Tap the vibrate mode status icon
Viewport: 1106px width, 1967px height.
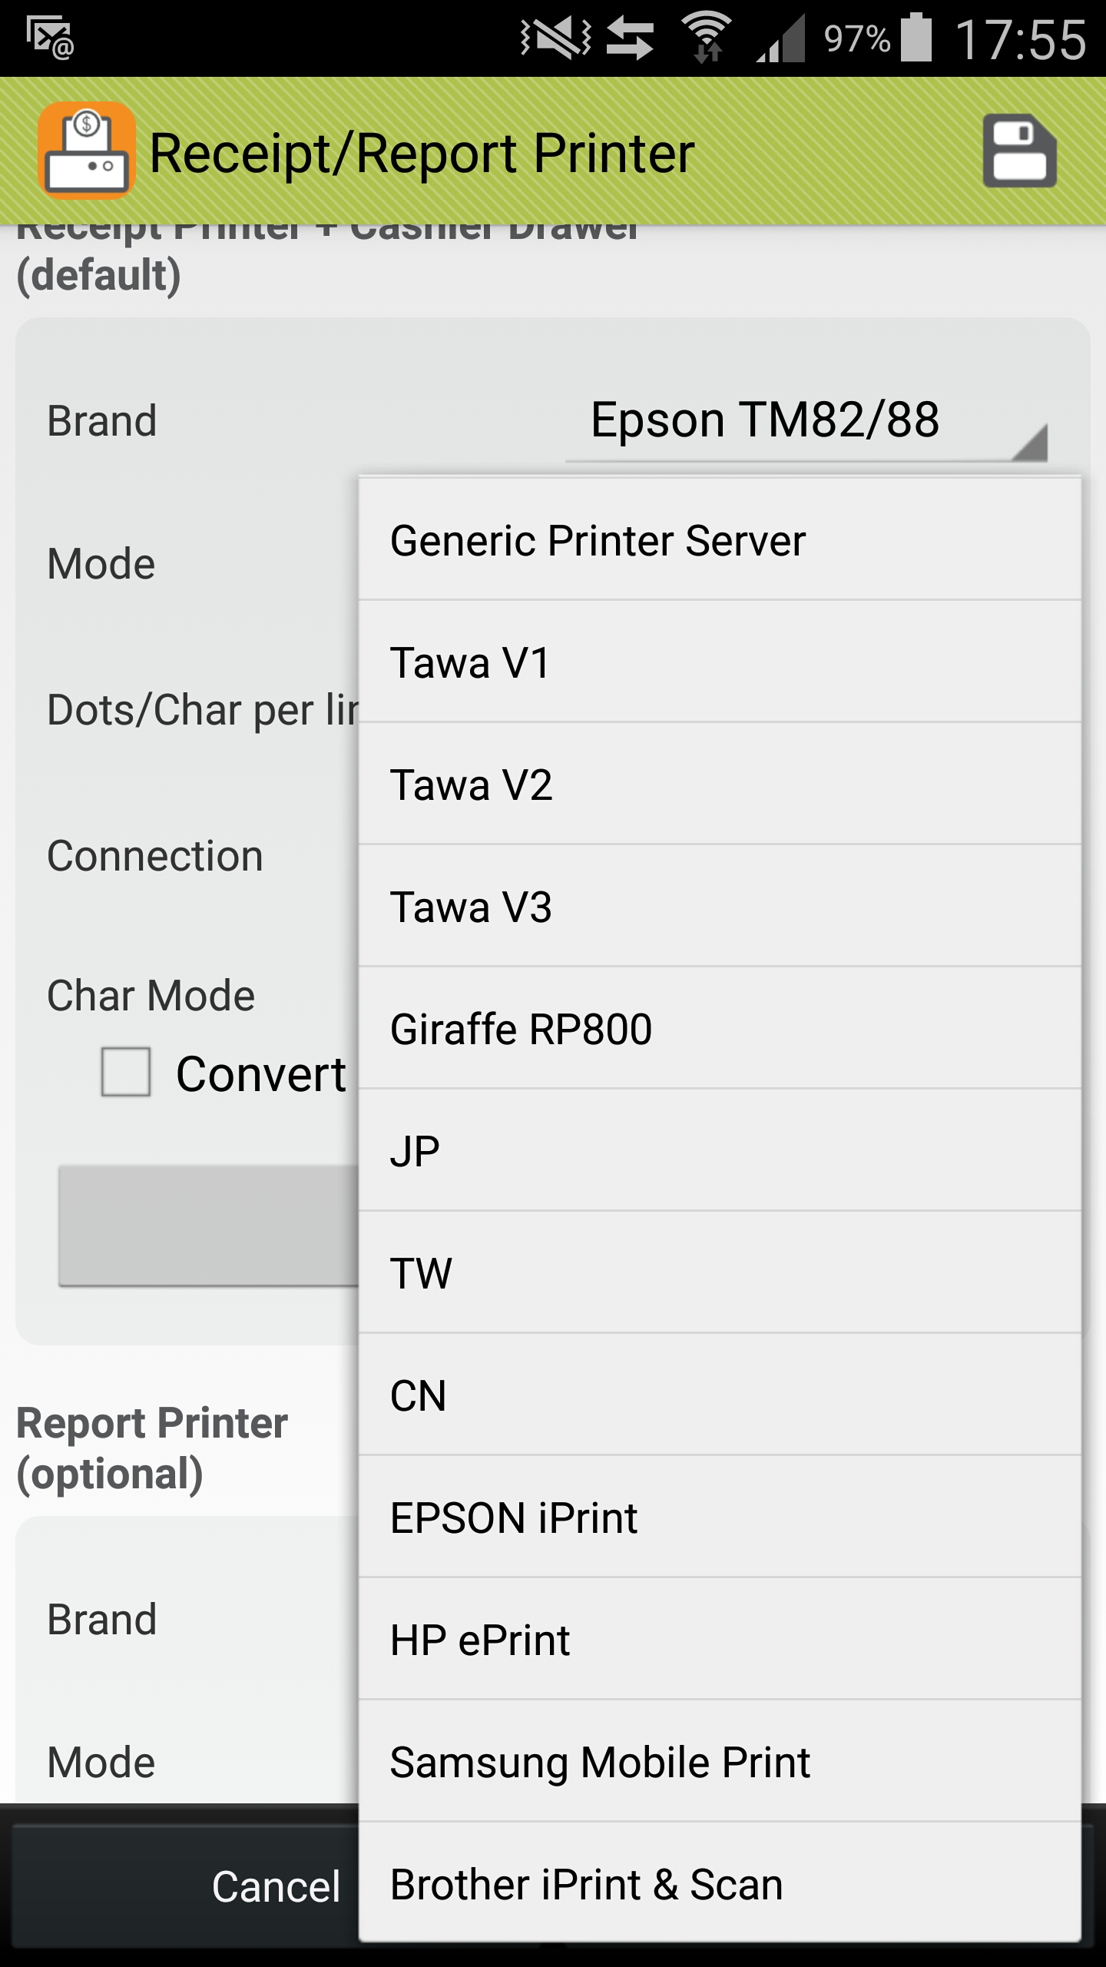click(555, 38)
